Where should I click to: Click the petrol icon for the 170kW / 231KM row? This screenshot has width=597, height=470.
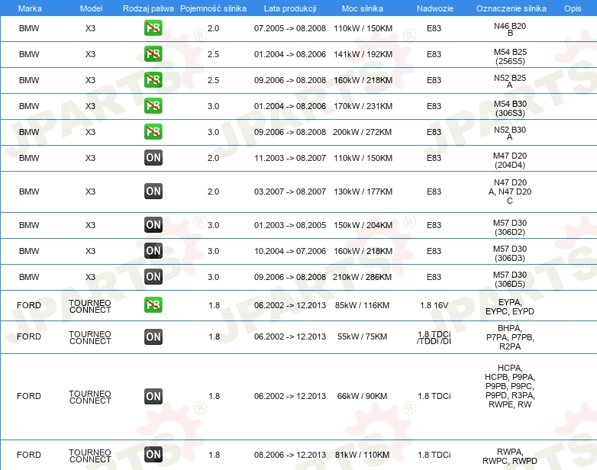pyautogui.click(x=153, y=105)
